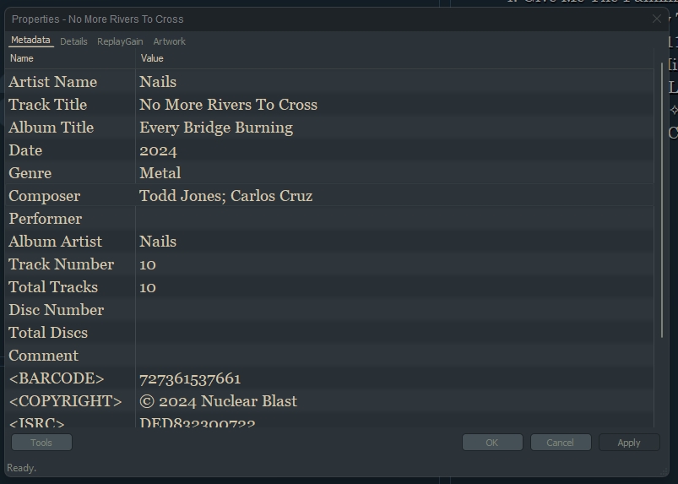Viewport: 678px width, 484px height.
Task: Open the ReplayGain tab
Action: point(120,41)
